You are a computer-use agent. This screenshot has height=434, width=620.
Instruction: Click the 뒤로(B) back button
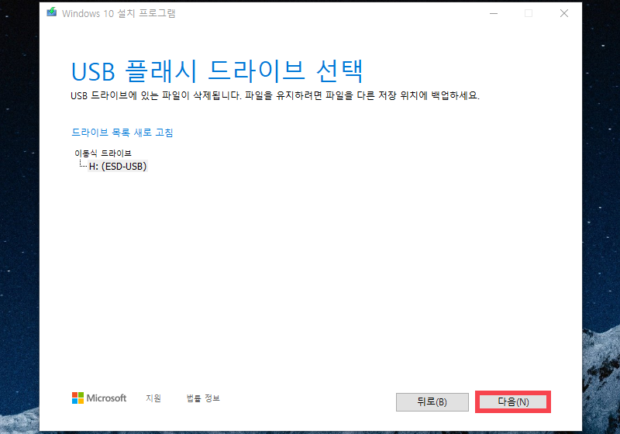click(432, 402)
